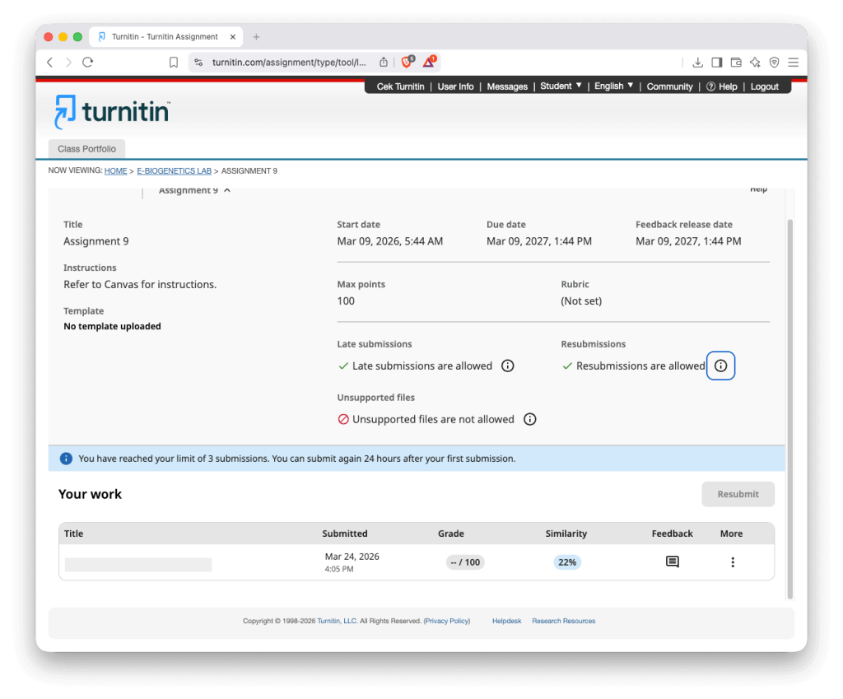Click the Grade column header
This screenshot has width=843, height=699.
450,534
